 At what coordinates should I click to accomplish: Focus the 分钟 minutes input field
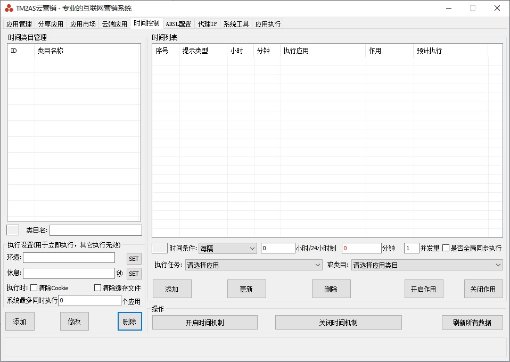[x=361, y=248]
